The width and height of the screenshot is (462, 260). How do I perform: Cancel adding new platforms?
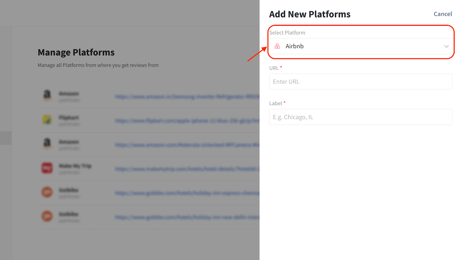click(x=443, y=14)
